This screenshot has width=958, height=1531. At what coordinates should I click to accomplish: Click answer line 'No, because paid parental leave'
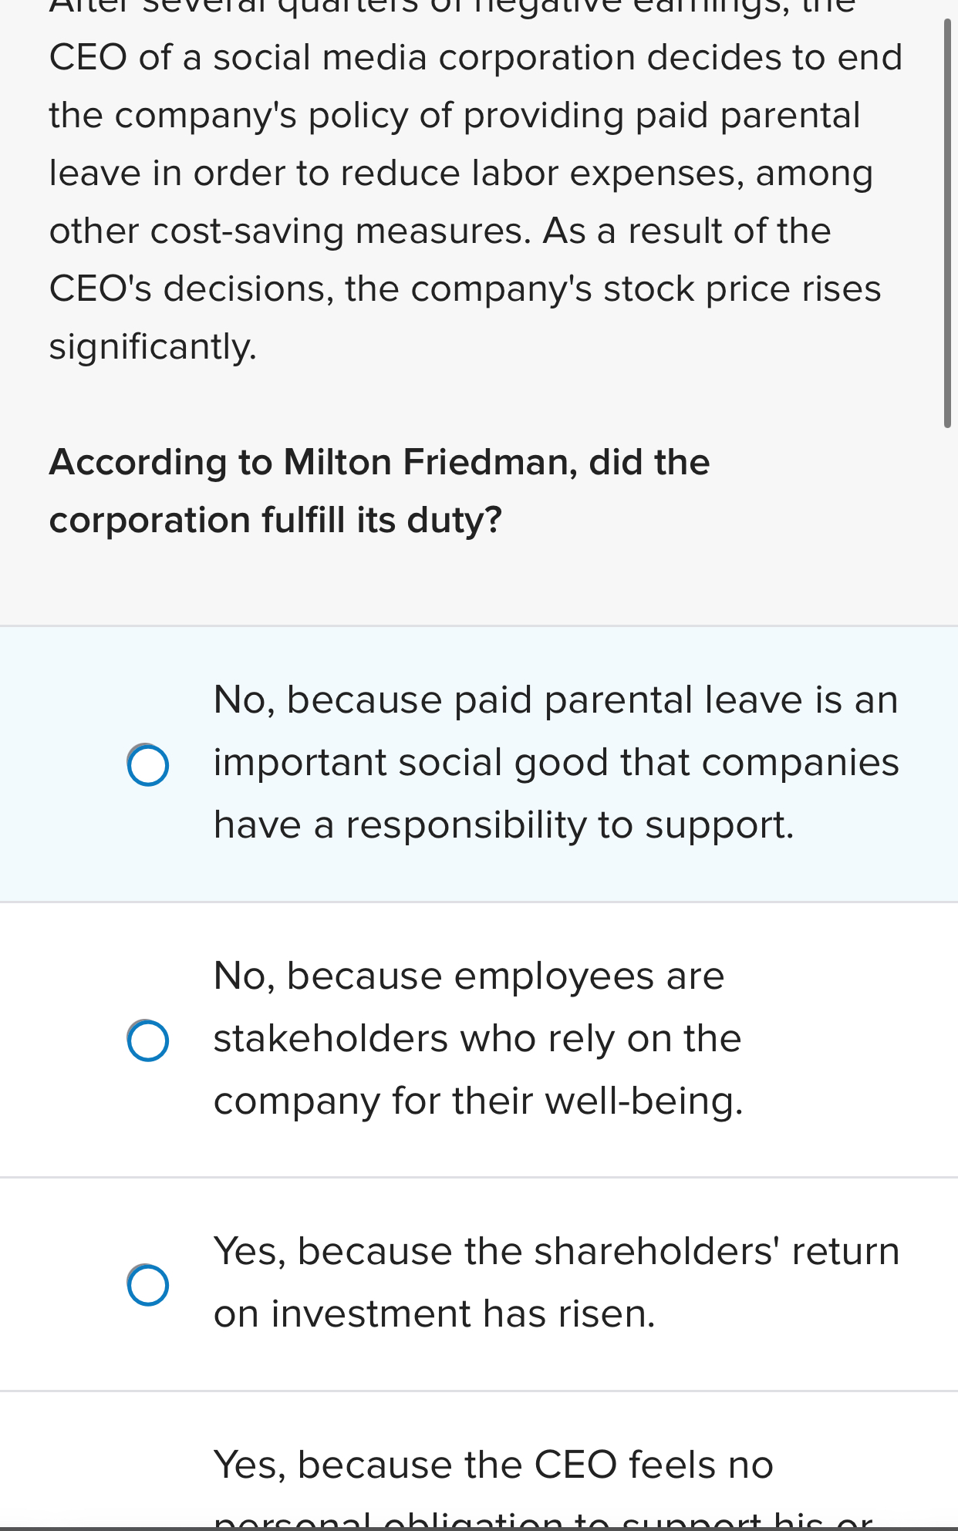555,700
